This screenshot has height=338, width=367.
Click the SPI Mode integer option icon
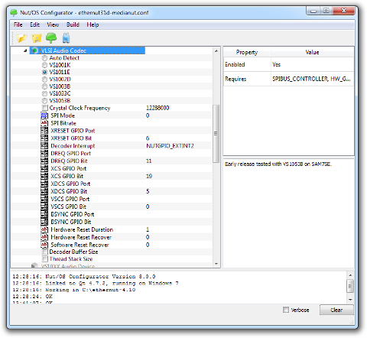pos(44,115)
